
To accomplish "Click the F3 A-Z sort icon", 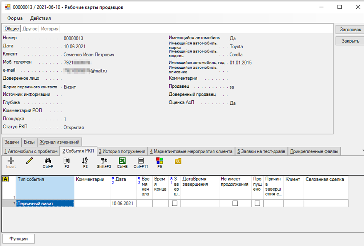I will click(x=85, y=160).
